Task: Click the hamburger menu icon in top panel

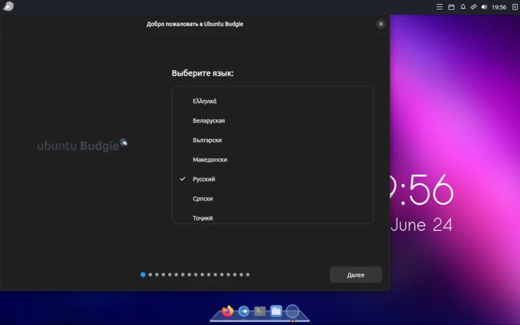Action: pos(439,7)
